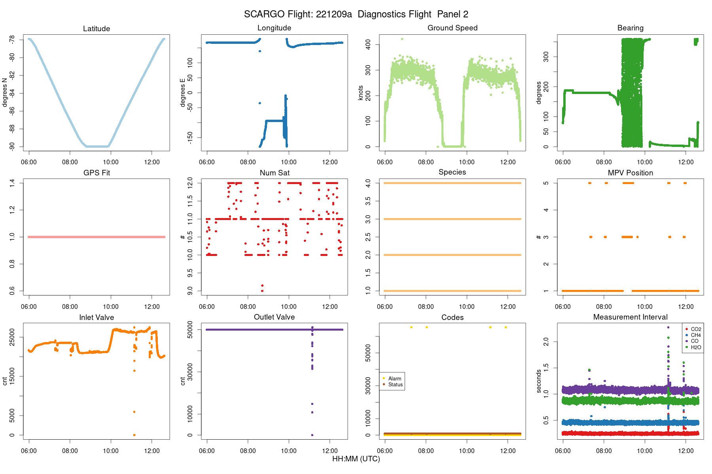Select the Inlet Valve plot title
The image size is (712, 474).
pos(97,317)
